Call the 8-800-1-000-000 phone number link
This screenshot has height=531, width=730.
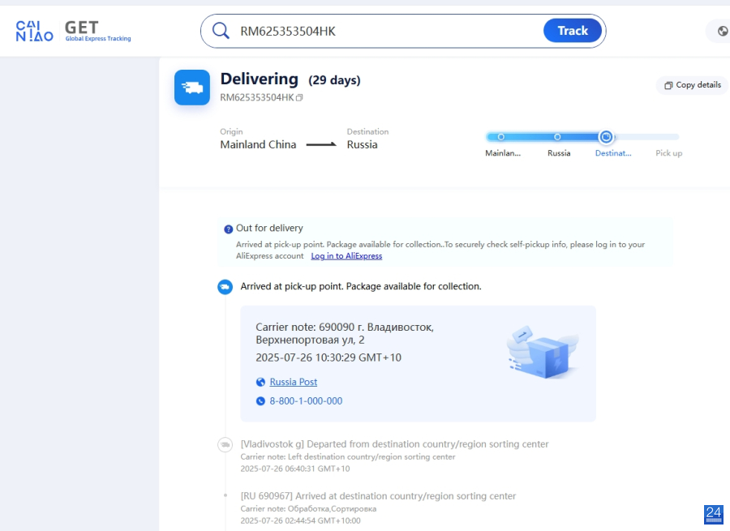click(x=306, y=401)
